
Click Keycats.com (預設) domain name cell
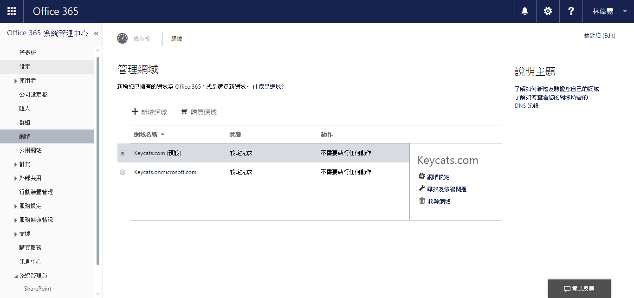click(x=157, y=153)
